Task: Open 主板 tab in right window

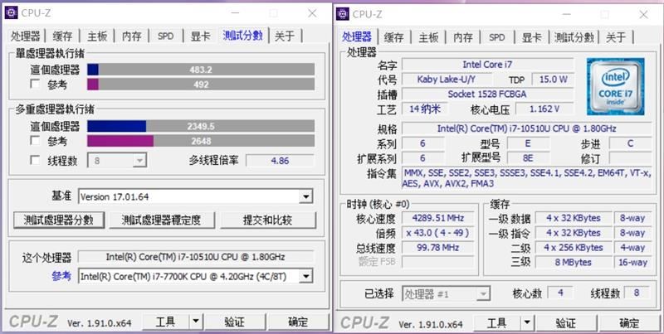Action: click(428, 37)
